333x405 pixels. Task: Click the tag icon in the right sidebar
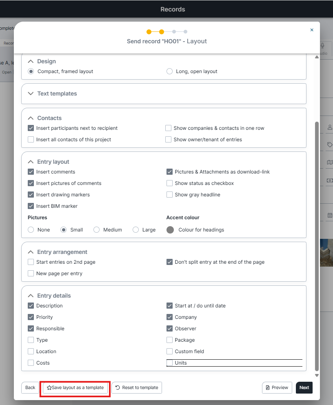329,145
